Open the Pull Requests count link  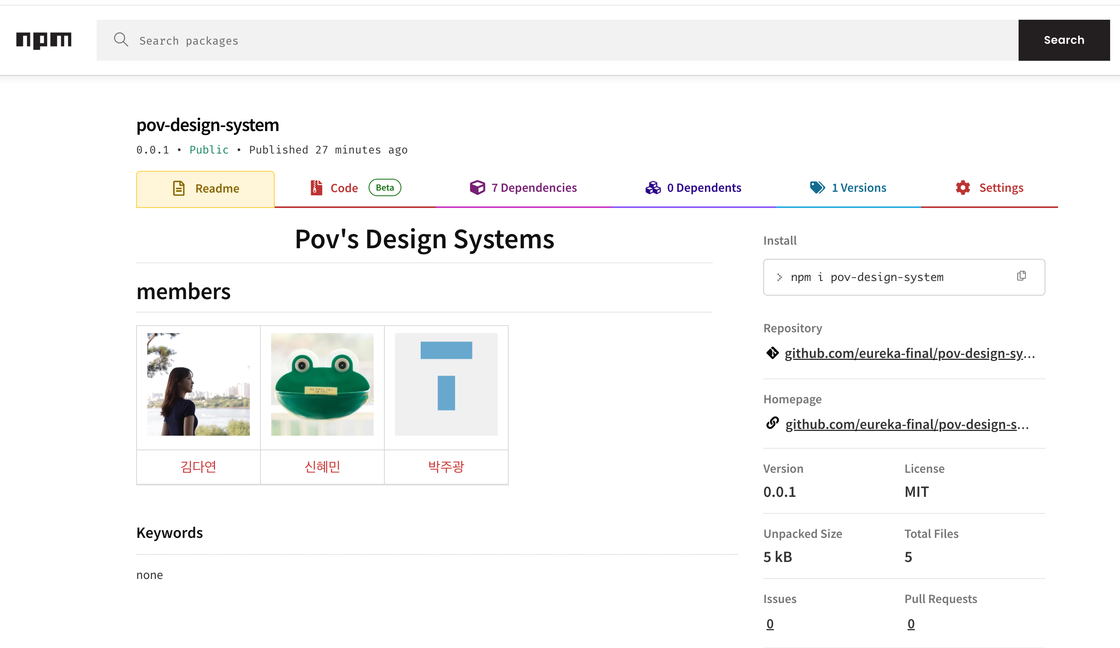pos(911,624)
